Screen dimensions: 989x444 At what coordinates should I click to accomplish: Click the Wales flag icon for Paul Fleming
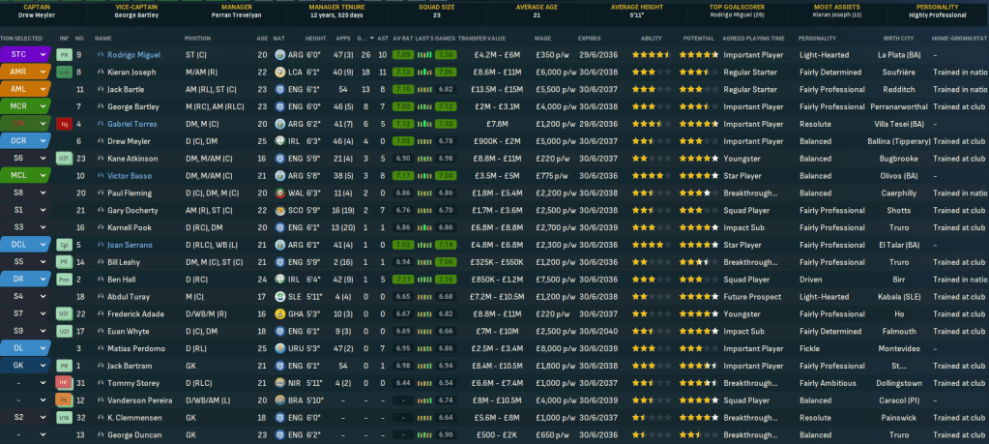279,192
